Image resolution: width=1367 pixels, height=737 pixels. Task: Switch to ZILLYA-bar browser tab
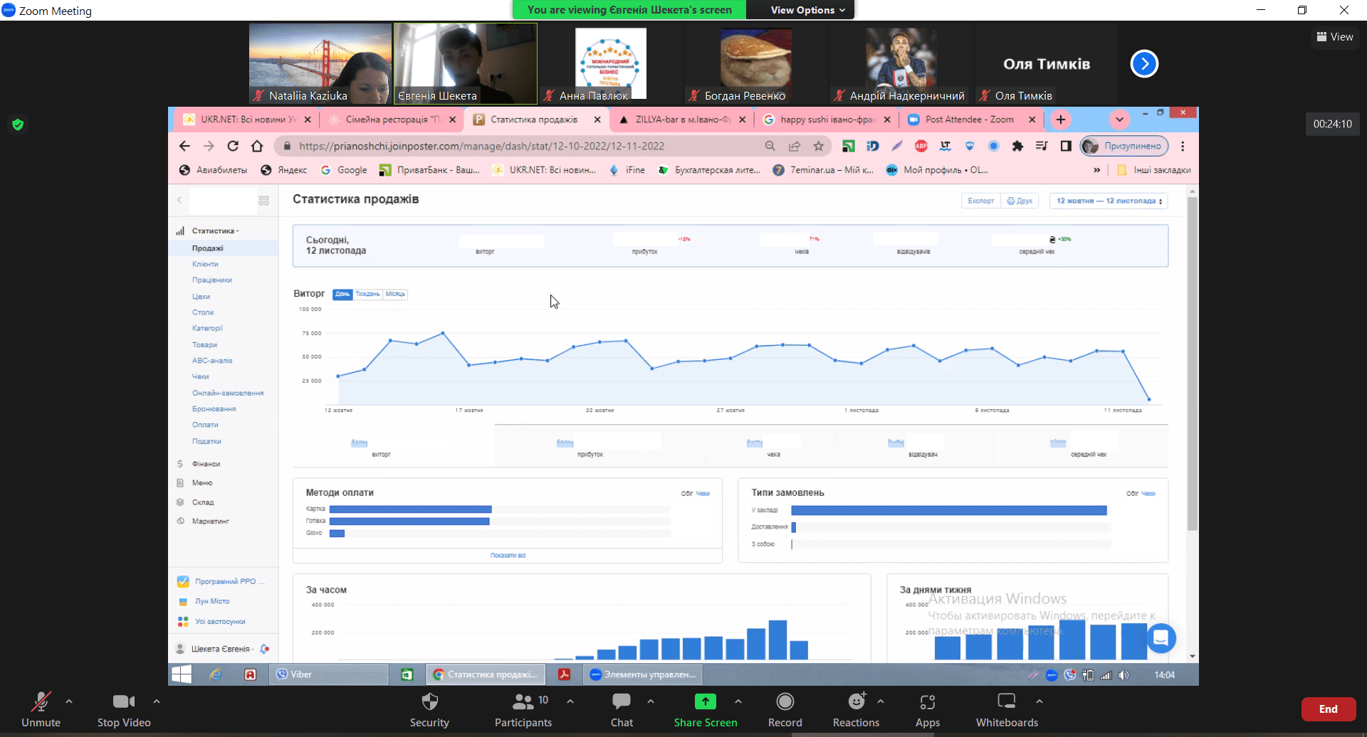tap(683, 120)
